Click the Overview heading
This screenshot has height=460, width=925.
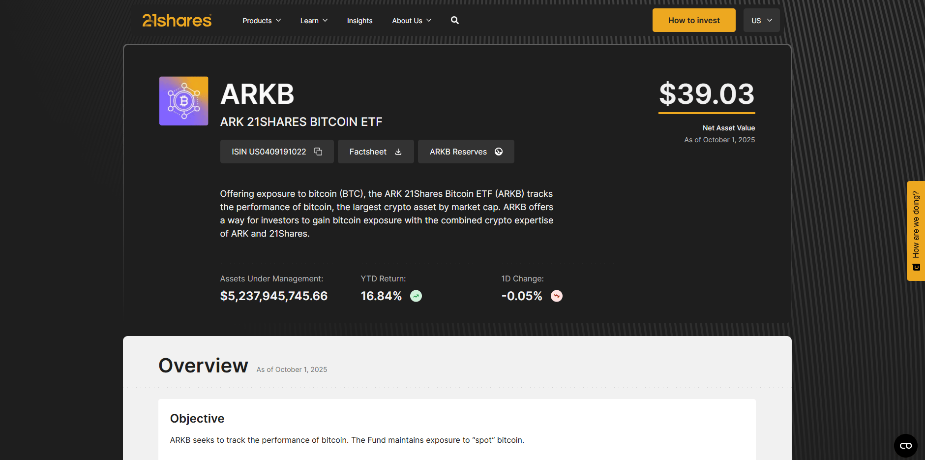coord(203,366)
